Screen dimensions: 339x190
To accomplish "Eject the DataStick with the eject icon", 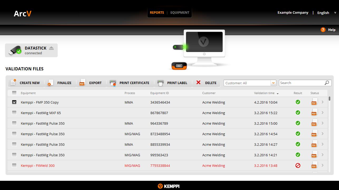I will coord(51,48).
